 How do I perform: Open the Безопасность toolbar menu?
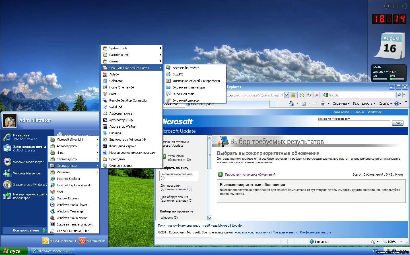pos(364,104)
